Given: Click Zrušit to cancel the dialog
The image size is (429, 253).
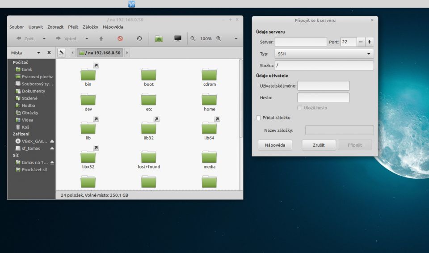Looking at the screenshot, I should (319, 145).
